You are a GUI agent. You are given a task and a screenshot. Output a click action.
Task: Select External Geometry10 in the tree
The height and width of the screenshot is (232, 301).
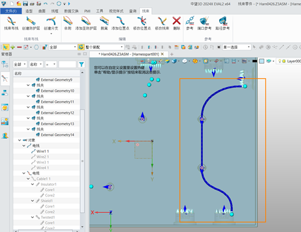[x=57, y=91]
